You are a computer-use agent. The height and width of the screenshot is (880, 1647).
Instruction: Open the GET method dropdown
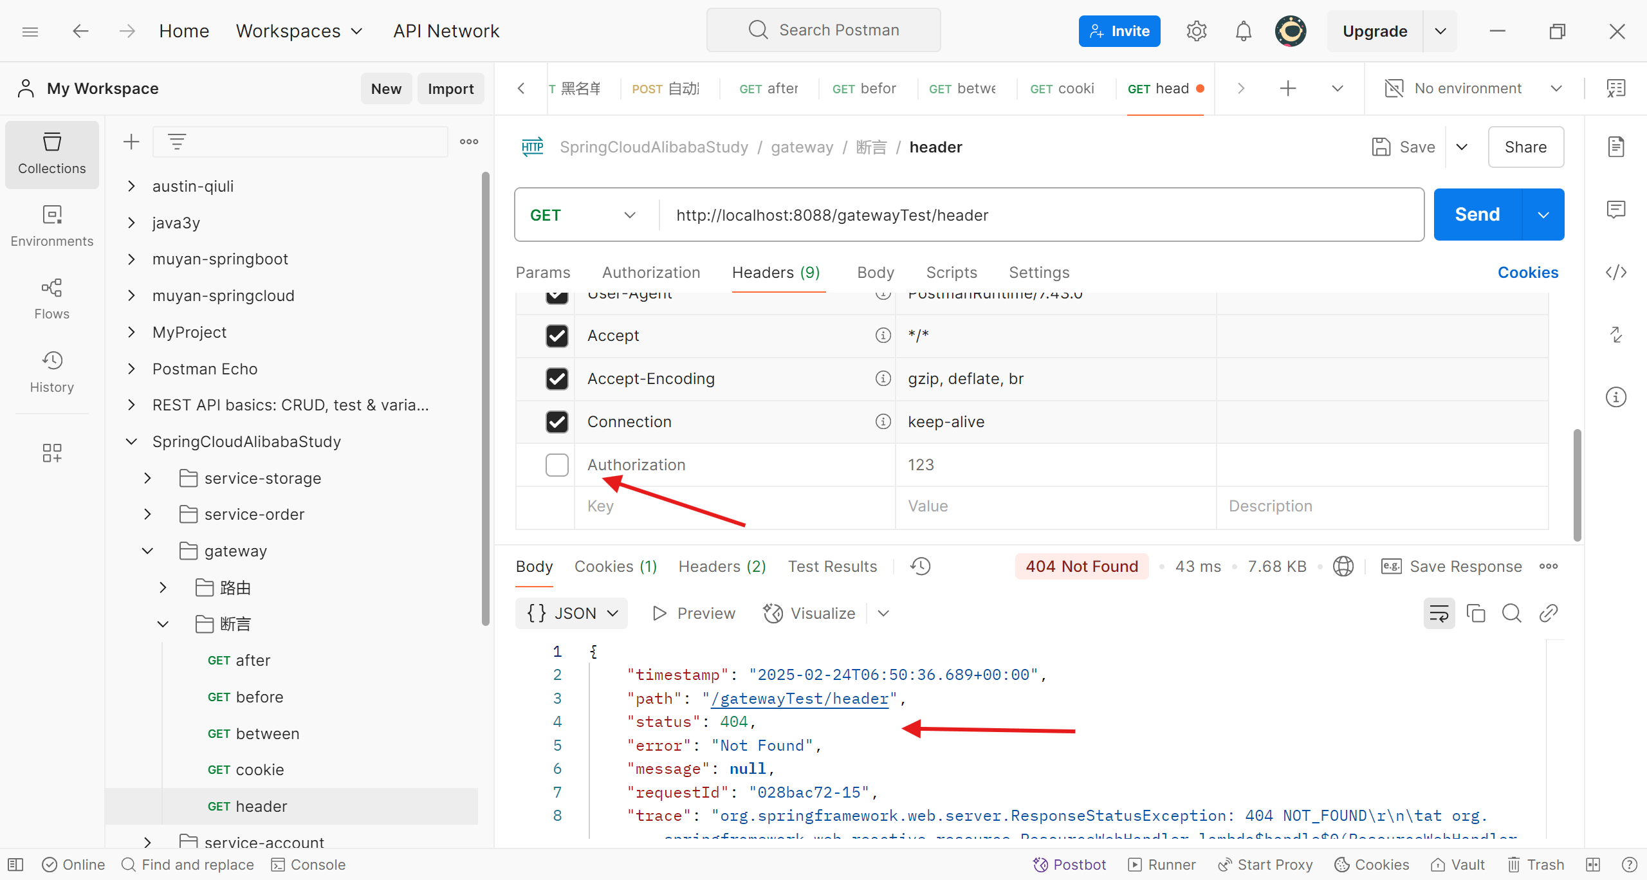[x=582, y=215]
